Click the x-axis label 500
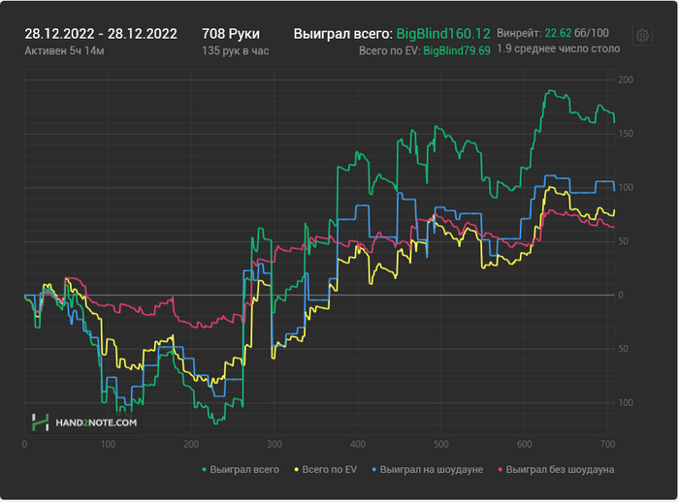The width and height of the screenshot is (679, 502). coord(440,445)
